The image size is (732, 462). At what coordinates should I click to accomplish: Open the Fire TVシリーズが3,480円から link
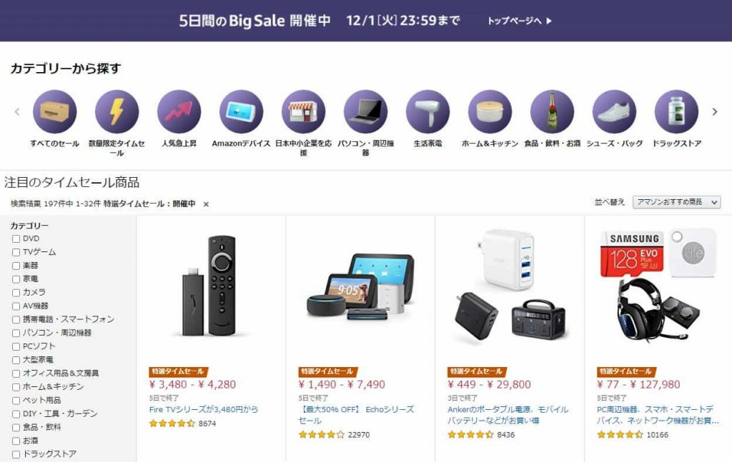204,409
